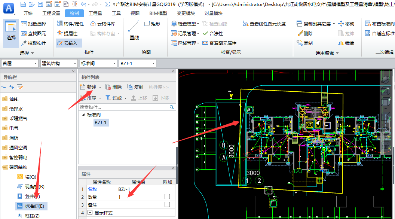The image size is (395, 219).
Task: Click 查看图元属性
Action: coord(220,43)
